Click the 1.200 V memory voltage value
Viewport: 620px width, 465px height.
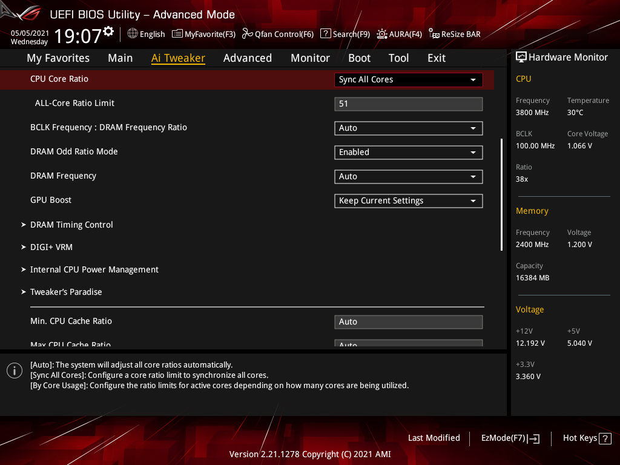click(579, 245)
